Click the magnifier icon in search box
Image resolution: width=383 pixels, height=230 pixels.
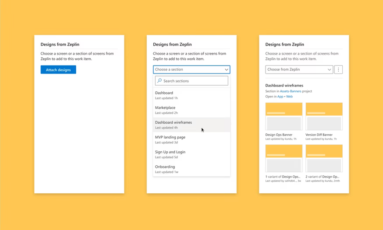click(160, 81)
